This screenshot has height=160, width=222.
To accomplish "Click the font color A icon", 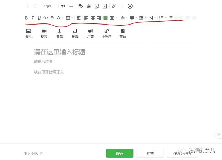I will click(58, 18).
